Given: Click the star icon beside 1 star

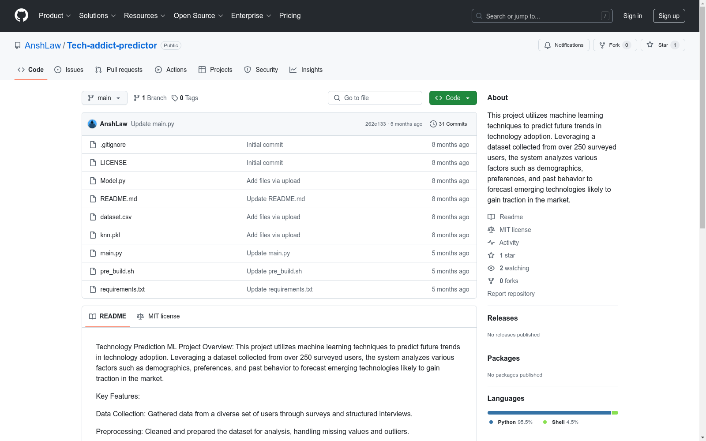Looking at the screenshot, I should [x=491, y=255].
